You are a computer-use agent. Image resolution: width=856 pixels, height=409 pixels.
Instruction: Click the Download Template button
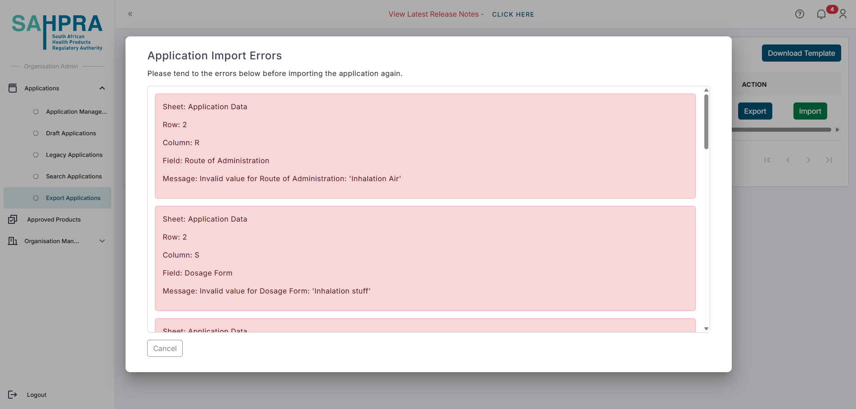801,53
